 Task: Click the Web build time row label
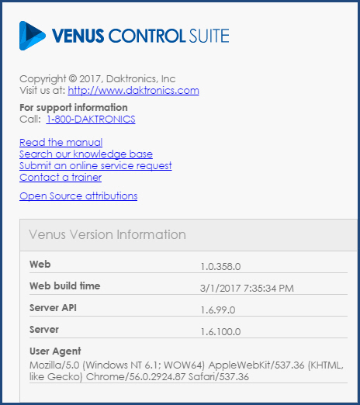(x=65, y=286)
